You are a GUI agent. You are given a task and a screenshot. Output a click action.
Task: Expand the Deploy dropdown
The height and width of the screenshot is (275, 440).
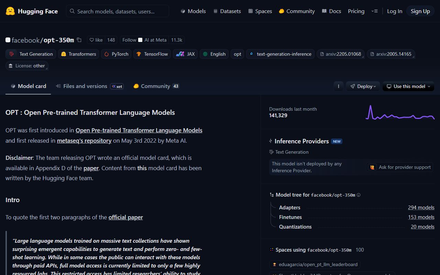[x=363, y=86]
